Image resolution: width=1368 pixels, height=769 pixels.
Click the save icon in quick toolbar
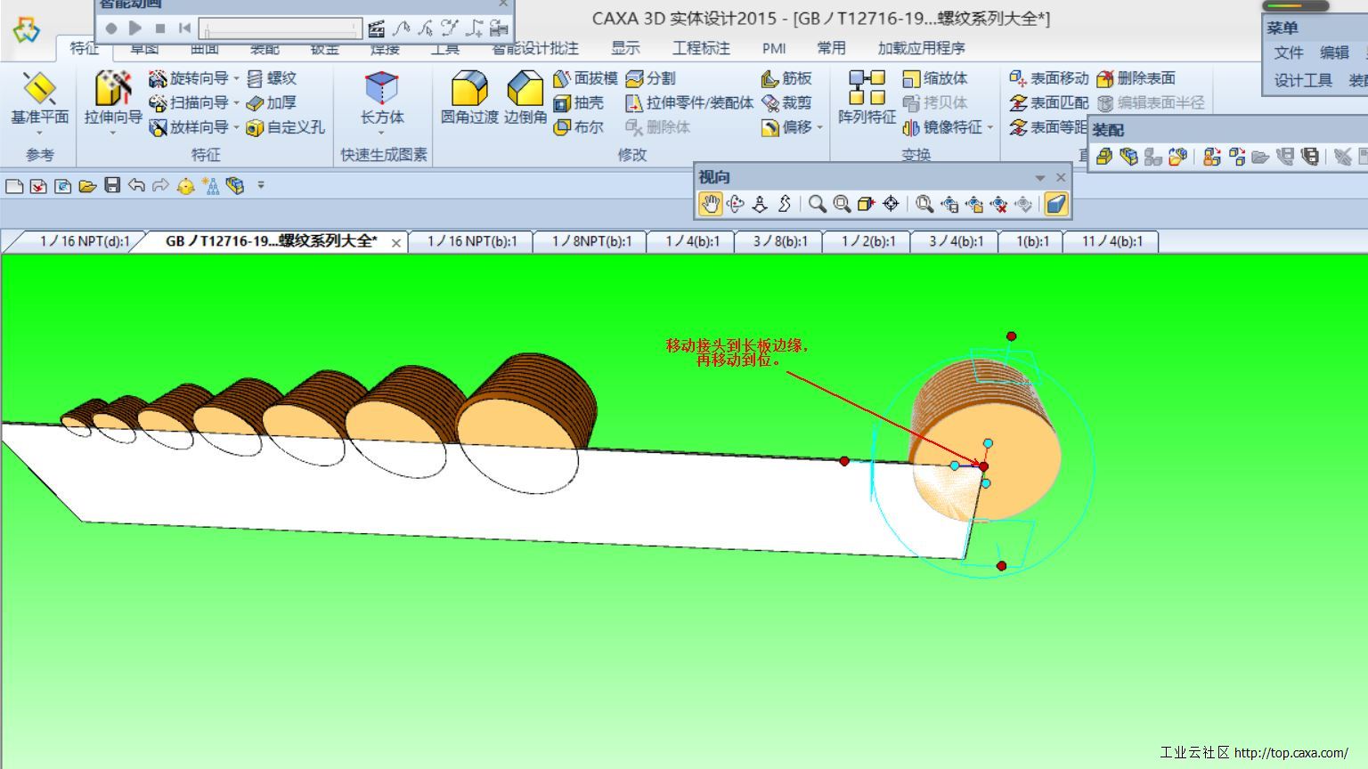pyautogui.click(x=112, y=185)
